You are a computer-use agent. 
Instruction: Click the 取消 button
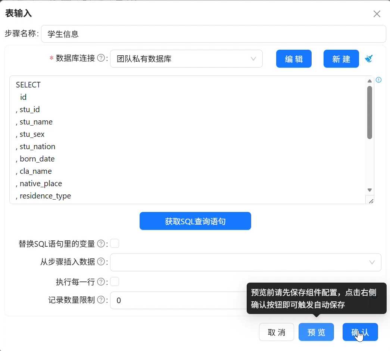(276, 332)
